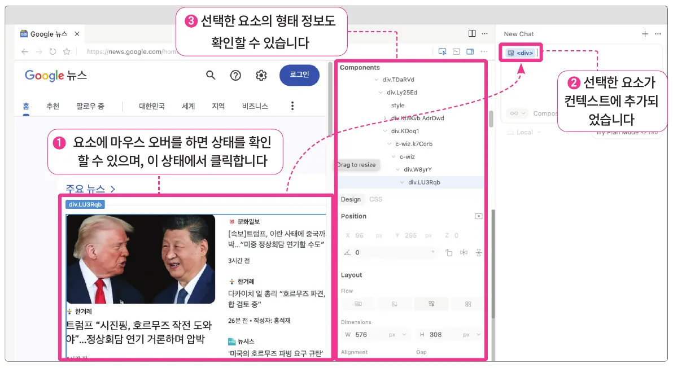Open the 대한민국 news section tab
The image size is (673, 368).
tap(151, 106)
